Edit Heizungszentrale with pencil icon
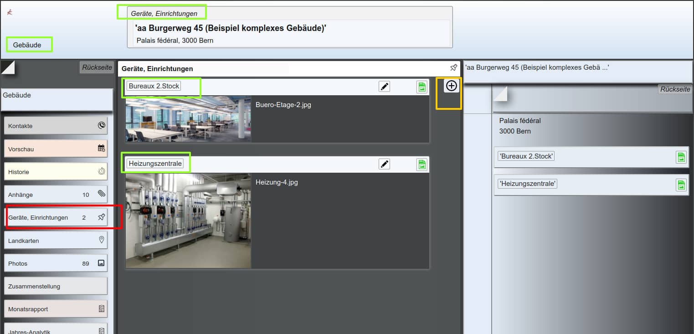694x334 pixels. [384, 164]
